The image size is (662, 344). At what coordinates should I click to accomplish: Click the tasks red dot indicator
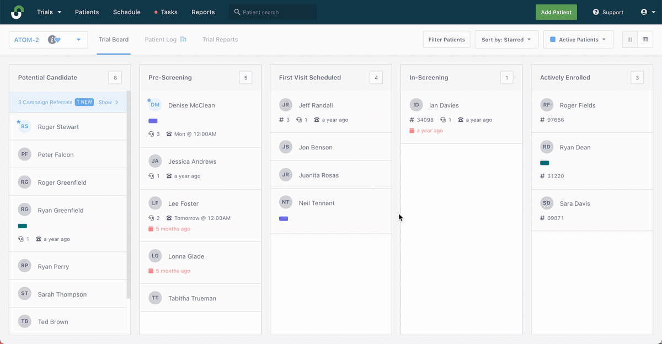pyautogui.click(x=156, y=12)
